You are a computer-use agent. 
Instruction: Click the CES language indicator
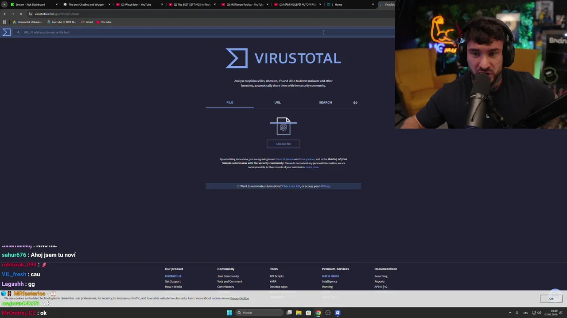click(x=526, y=313)
